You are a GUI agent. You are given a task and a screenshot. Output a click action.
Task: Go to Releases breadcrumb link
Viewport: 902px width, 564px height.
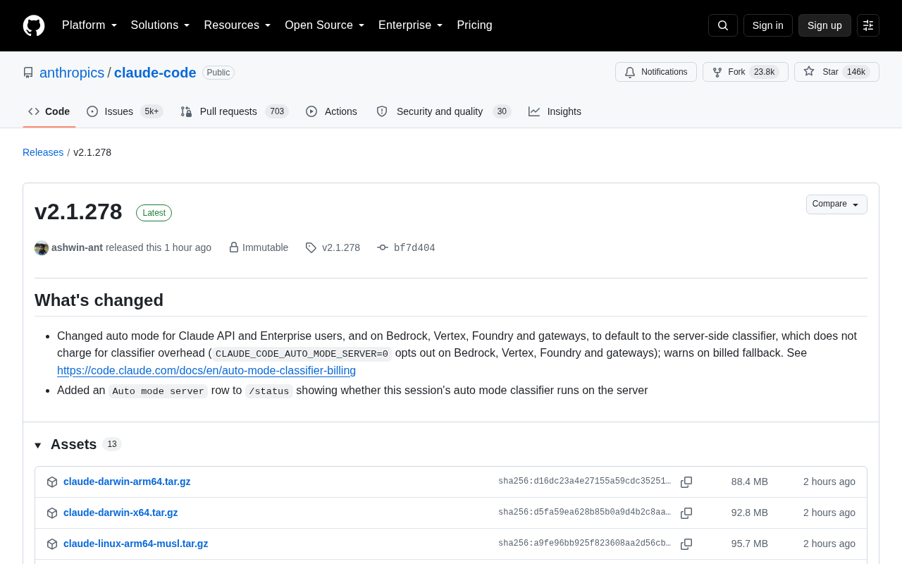coord(43,152)
